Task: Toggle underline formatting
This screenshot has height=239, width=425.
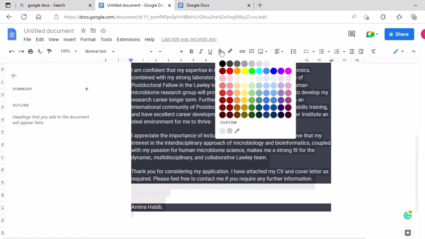Action: [210, 51]
